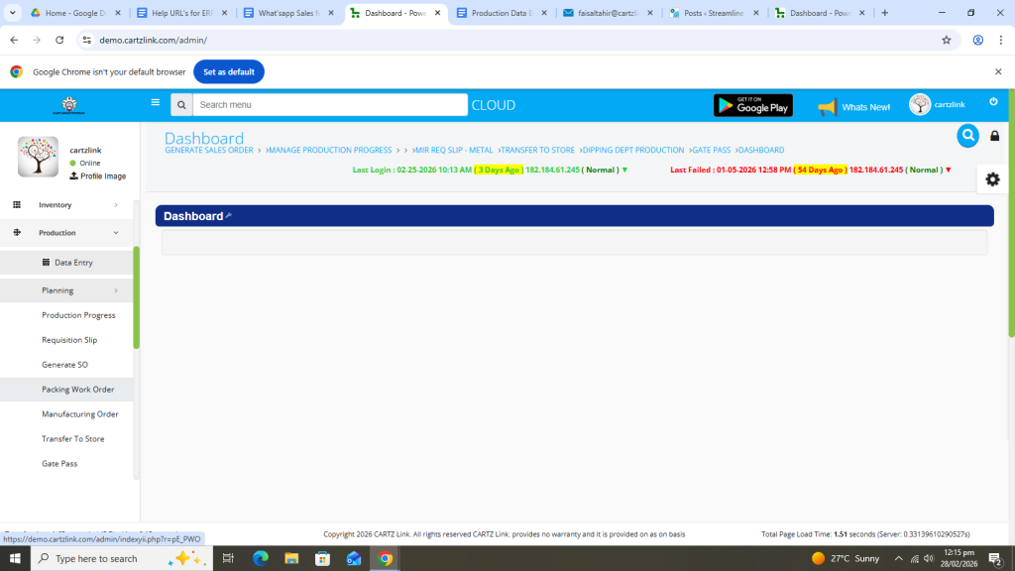This screenshot has width=1015, height=571.
Task: Expand the Planning submenu
Action: [x=66, y=290]
